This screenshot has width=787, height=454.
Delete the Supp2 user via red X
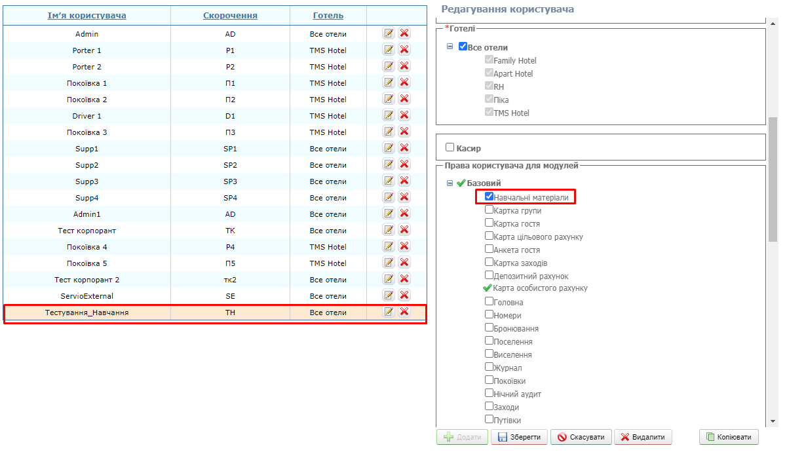pos(404,164)
